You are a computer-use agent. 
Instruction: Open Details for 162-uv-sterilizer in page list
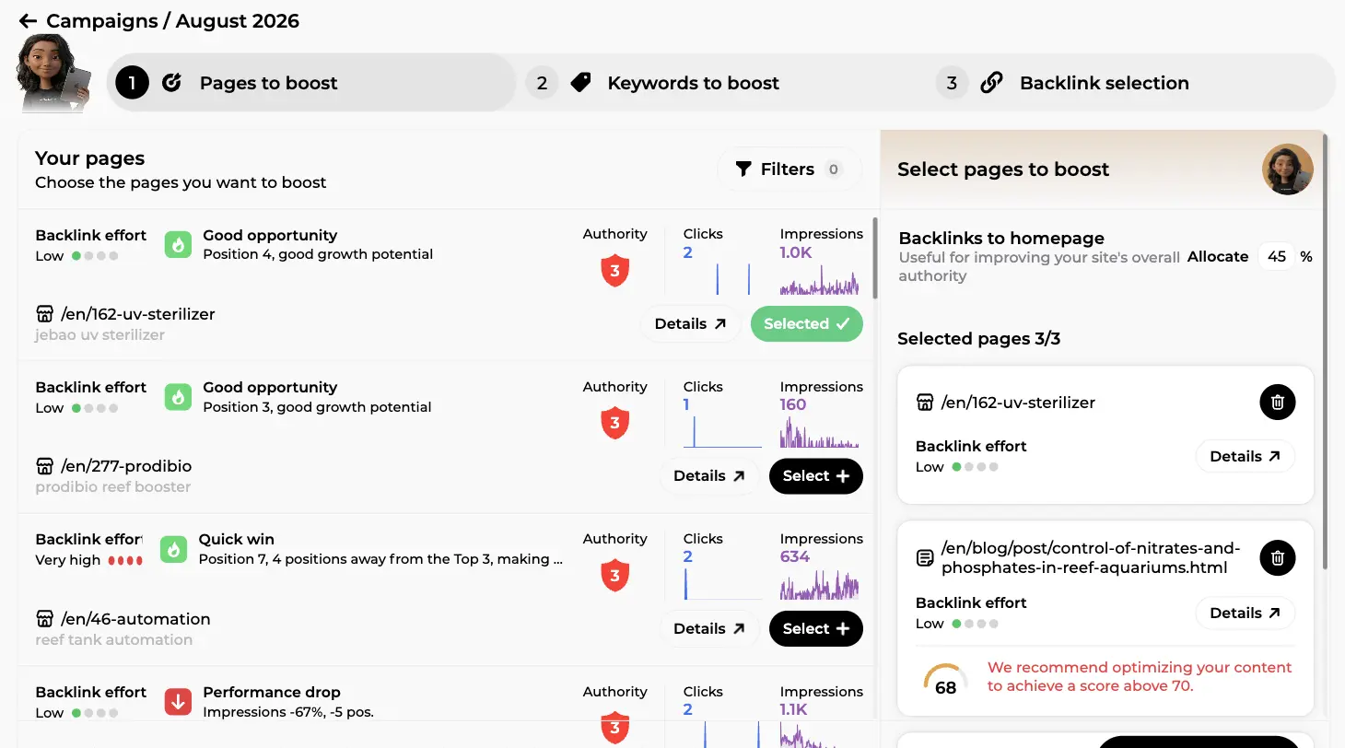(x=691, y=324)
